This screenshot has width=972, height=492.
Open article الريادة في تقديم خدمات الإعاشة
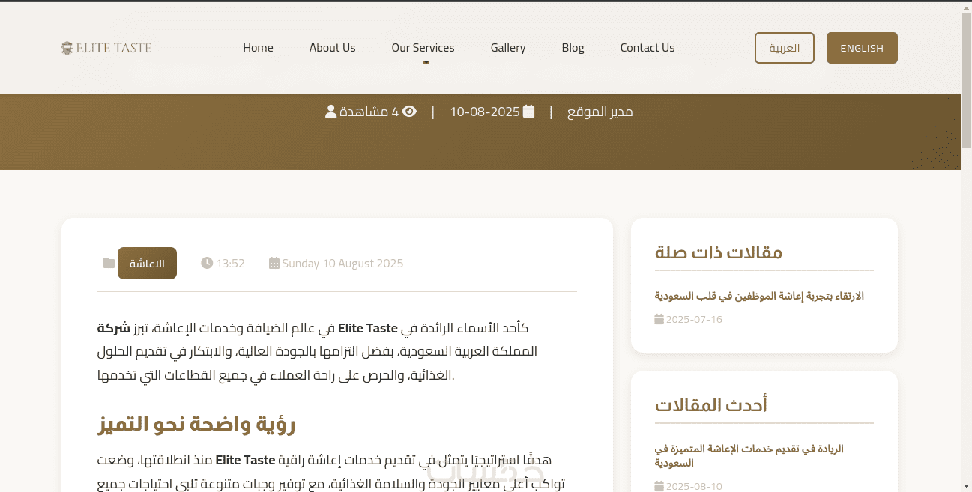tap(749, 456)
